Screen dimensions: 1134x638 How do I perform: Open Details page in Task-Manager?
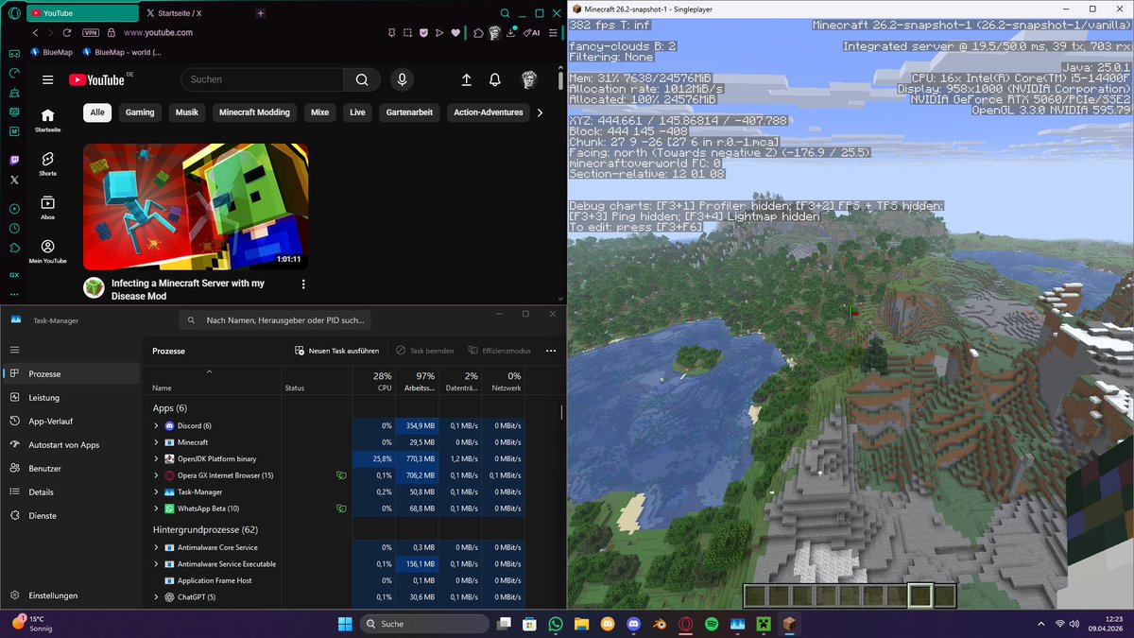coord(71,492)
